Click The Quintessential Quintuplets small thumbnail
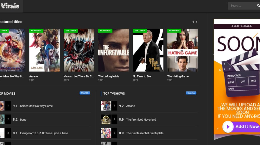 coord(106,133)
